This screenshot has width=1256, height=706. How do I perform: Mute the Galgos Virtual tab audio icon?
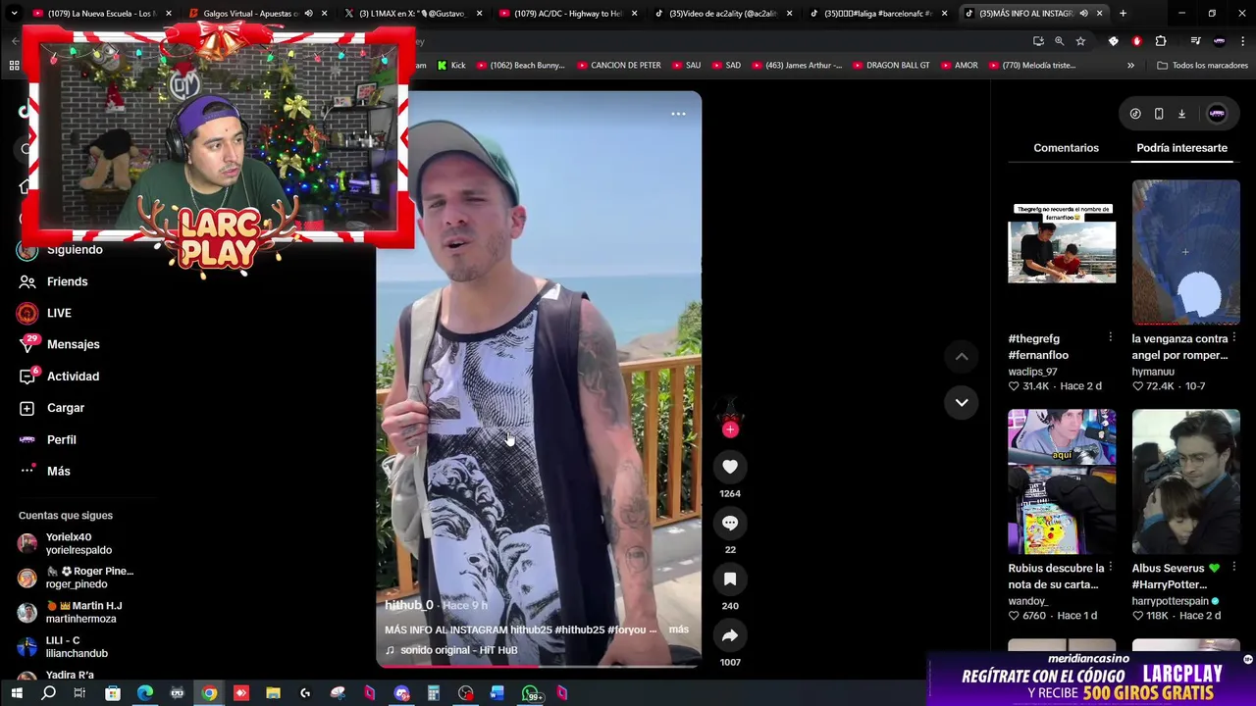(x=308, y=14)
